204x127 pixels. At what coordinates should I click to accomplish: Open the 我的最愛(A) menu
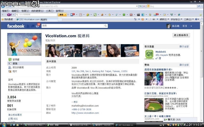coord(38,11)
